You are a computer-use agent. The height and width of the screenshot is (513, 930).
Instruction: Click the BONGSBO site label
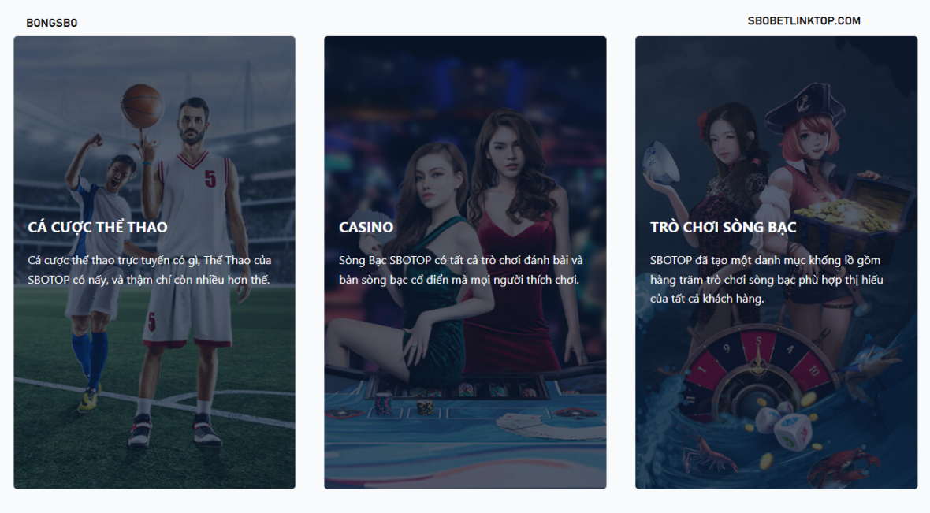tap(52, 23)
